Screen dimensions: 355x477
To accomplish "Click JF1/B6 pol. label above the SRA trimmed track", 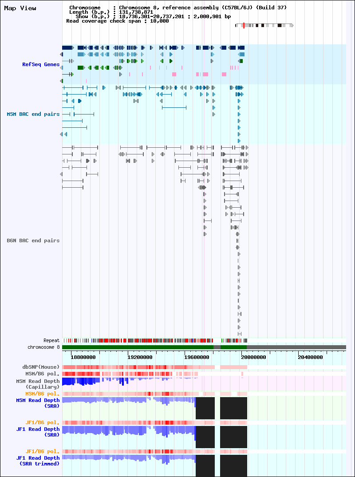I will (42, 452).
